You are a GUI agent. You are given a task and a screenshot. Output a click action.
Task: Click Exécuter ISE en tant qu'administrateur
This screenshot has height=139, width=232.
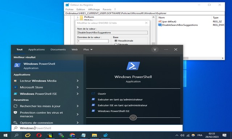[123, 105]
